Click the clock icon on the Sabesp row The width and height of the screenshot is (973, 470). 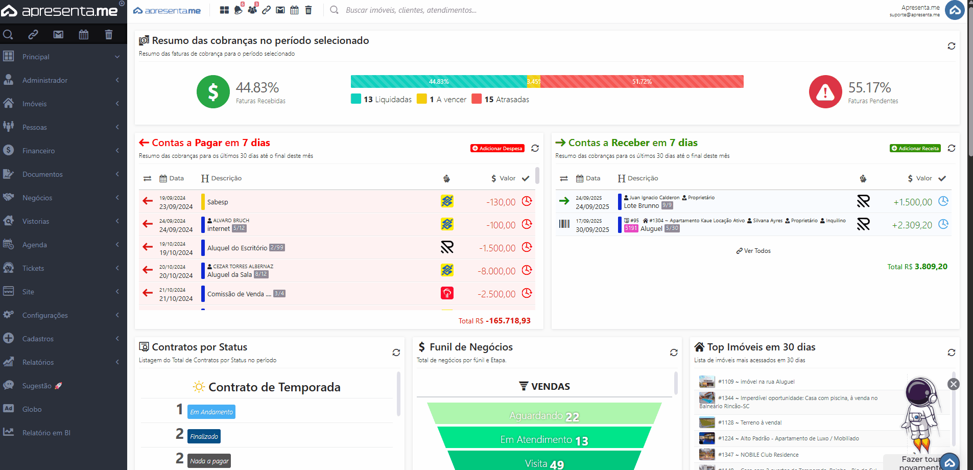(528, 201)
